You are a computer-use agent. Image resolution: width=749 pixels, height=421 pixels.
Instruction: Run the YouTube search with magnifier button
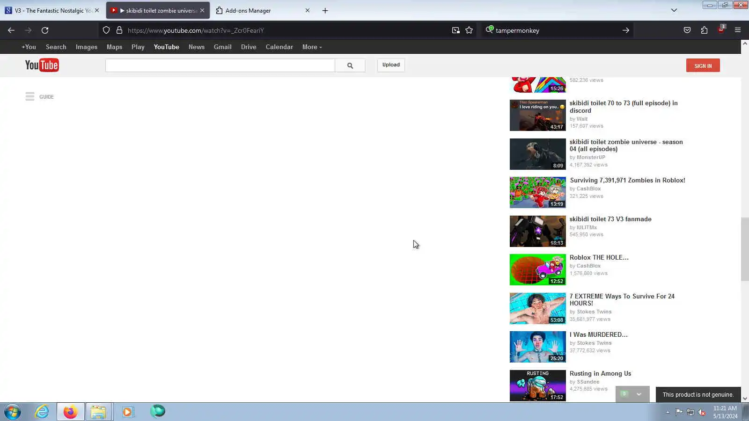click(350, 65)
